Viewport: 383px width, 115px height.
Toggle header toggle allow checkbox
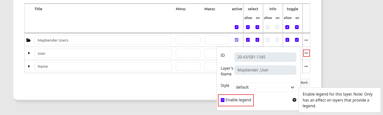(x=287, y=27)
